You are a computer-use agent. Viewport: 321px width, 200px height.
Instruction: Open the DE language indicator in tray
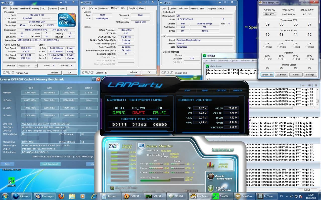coord(282,196)
